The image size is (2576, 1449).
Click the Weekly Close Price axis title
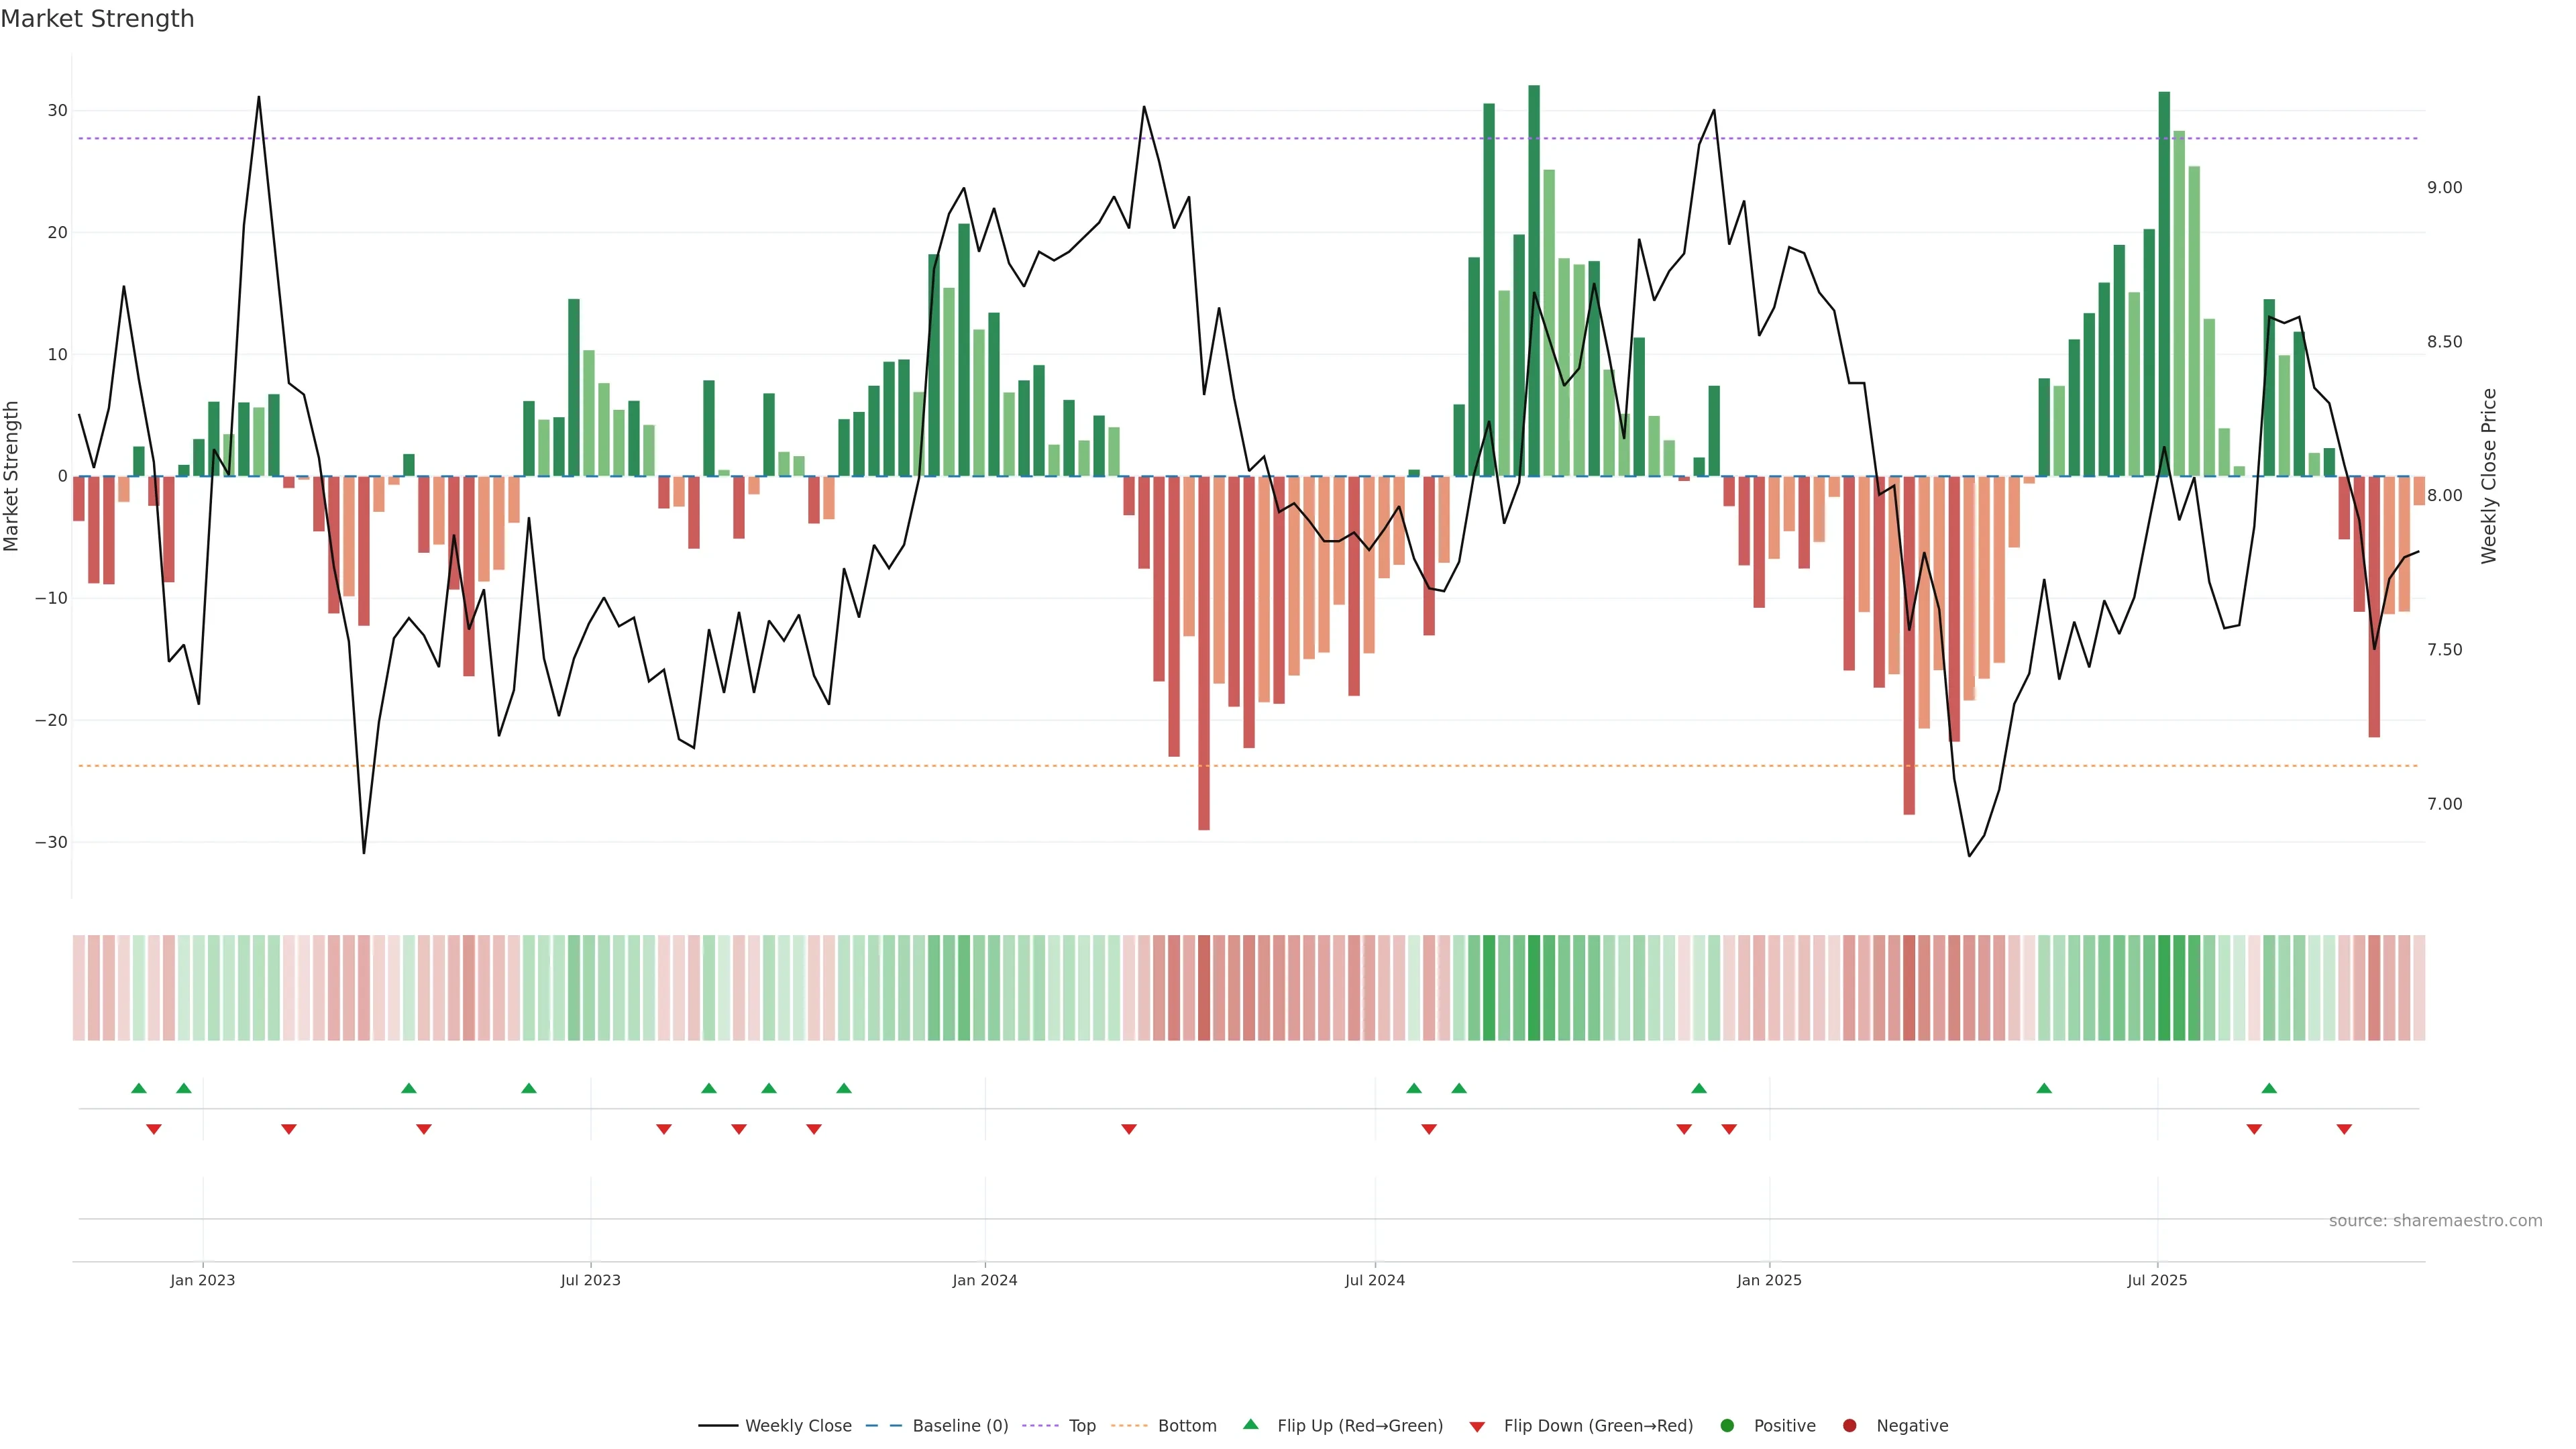[x=2489, y=476]
